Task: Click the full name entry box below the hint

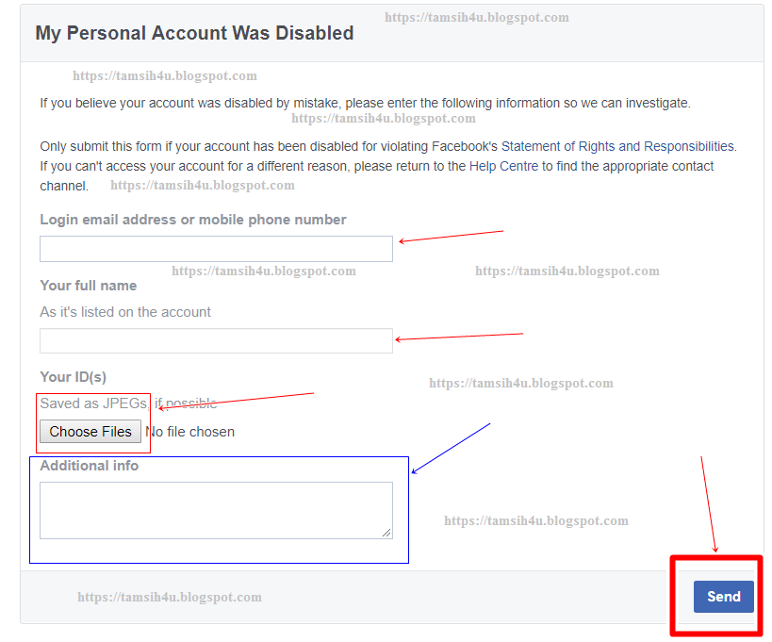Action: tap(215, 340)
